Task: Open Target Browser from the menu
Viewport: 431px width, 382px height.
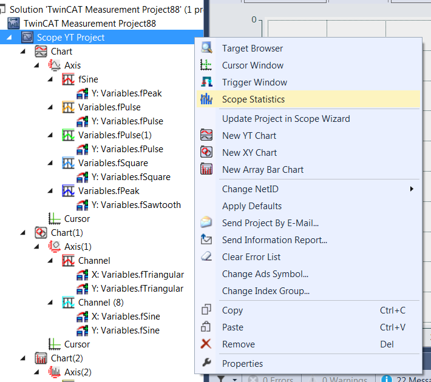Action: 308,49
